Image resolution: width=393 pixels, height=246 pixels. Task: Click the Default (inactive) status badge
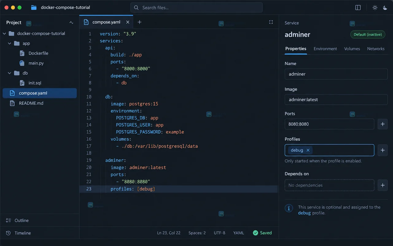pyautogui.click(x=368, y=34)
